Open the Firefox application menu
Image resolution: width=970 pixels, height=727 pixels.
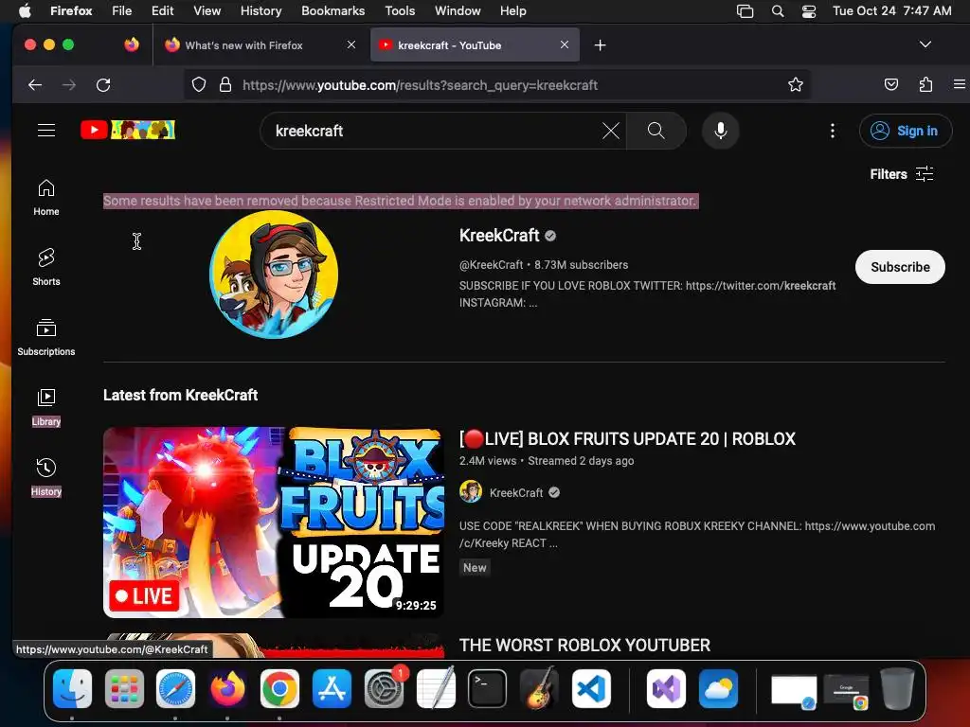point(960,84)
